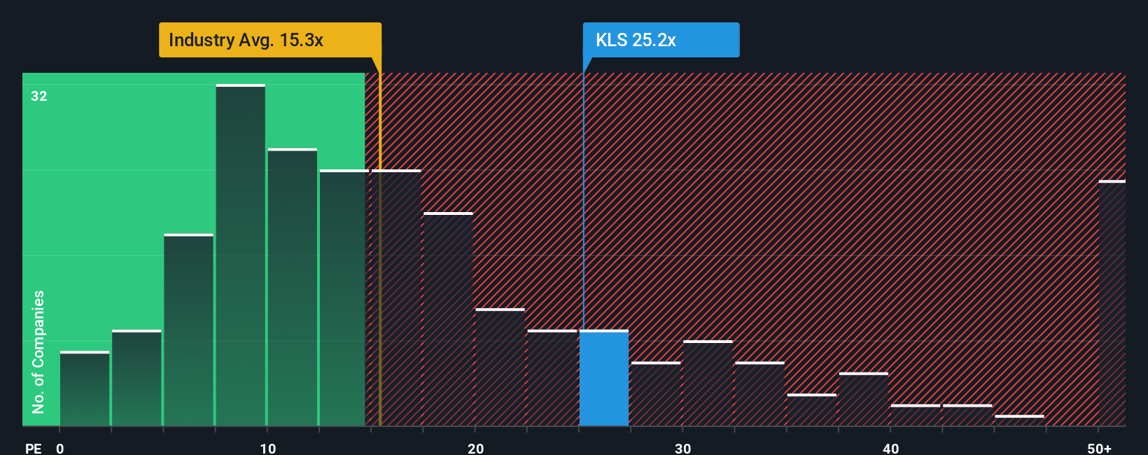Image resolution: width=1148 pixels, height=455 pixels.
Task: Click the 'PE' axis label
Action: pyautogui.click(x=34, y=448)
